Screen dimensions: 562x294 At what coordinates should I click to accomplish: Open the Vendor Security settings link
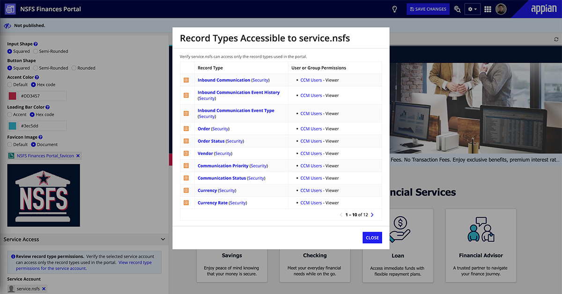pos(223,153)
